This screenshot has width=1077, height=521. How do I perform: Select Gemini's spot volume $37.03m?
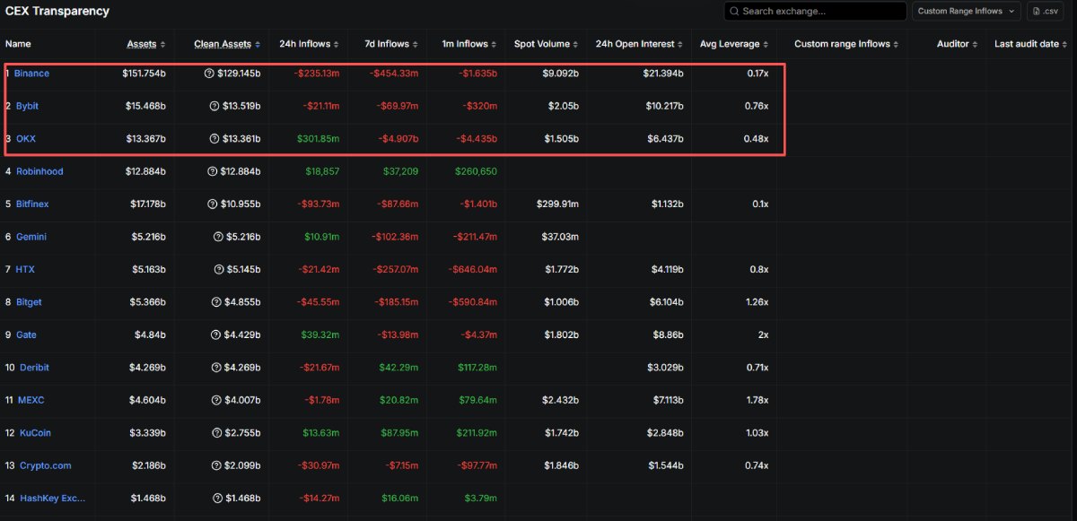click(561, 237)
